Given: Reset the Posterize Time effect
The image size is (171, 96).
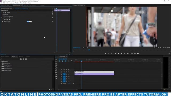Looking at the screenshot, I should pos(53,18).
